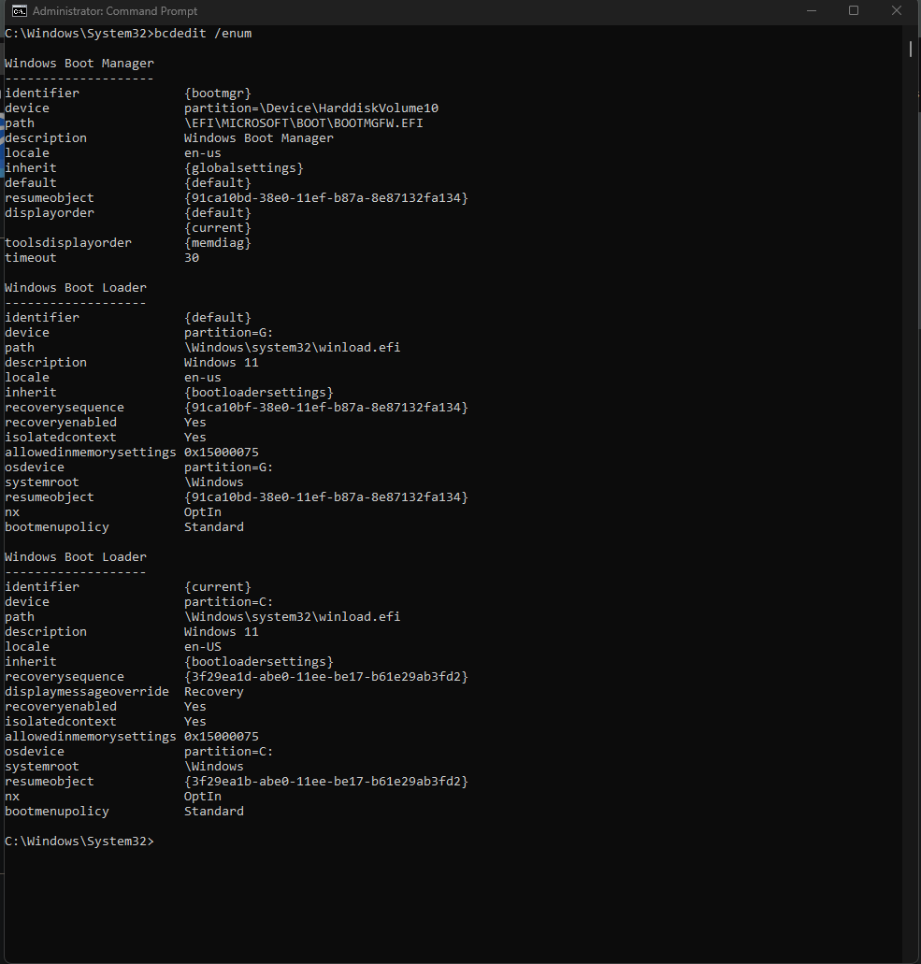
Task: Click the 'displaymessageoverride' label
Action: point(87,692)
